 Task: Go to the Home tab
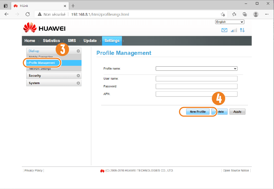click(x=30, y=41)
